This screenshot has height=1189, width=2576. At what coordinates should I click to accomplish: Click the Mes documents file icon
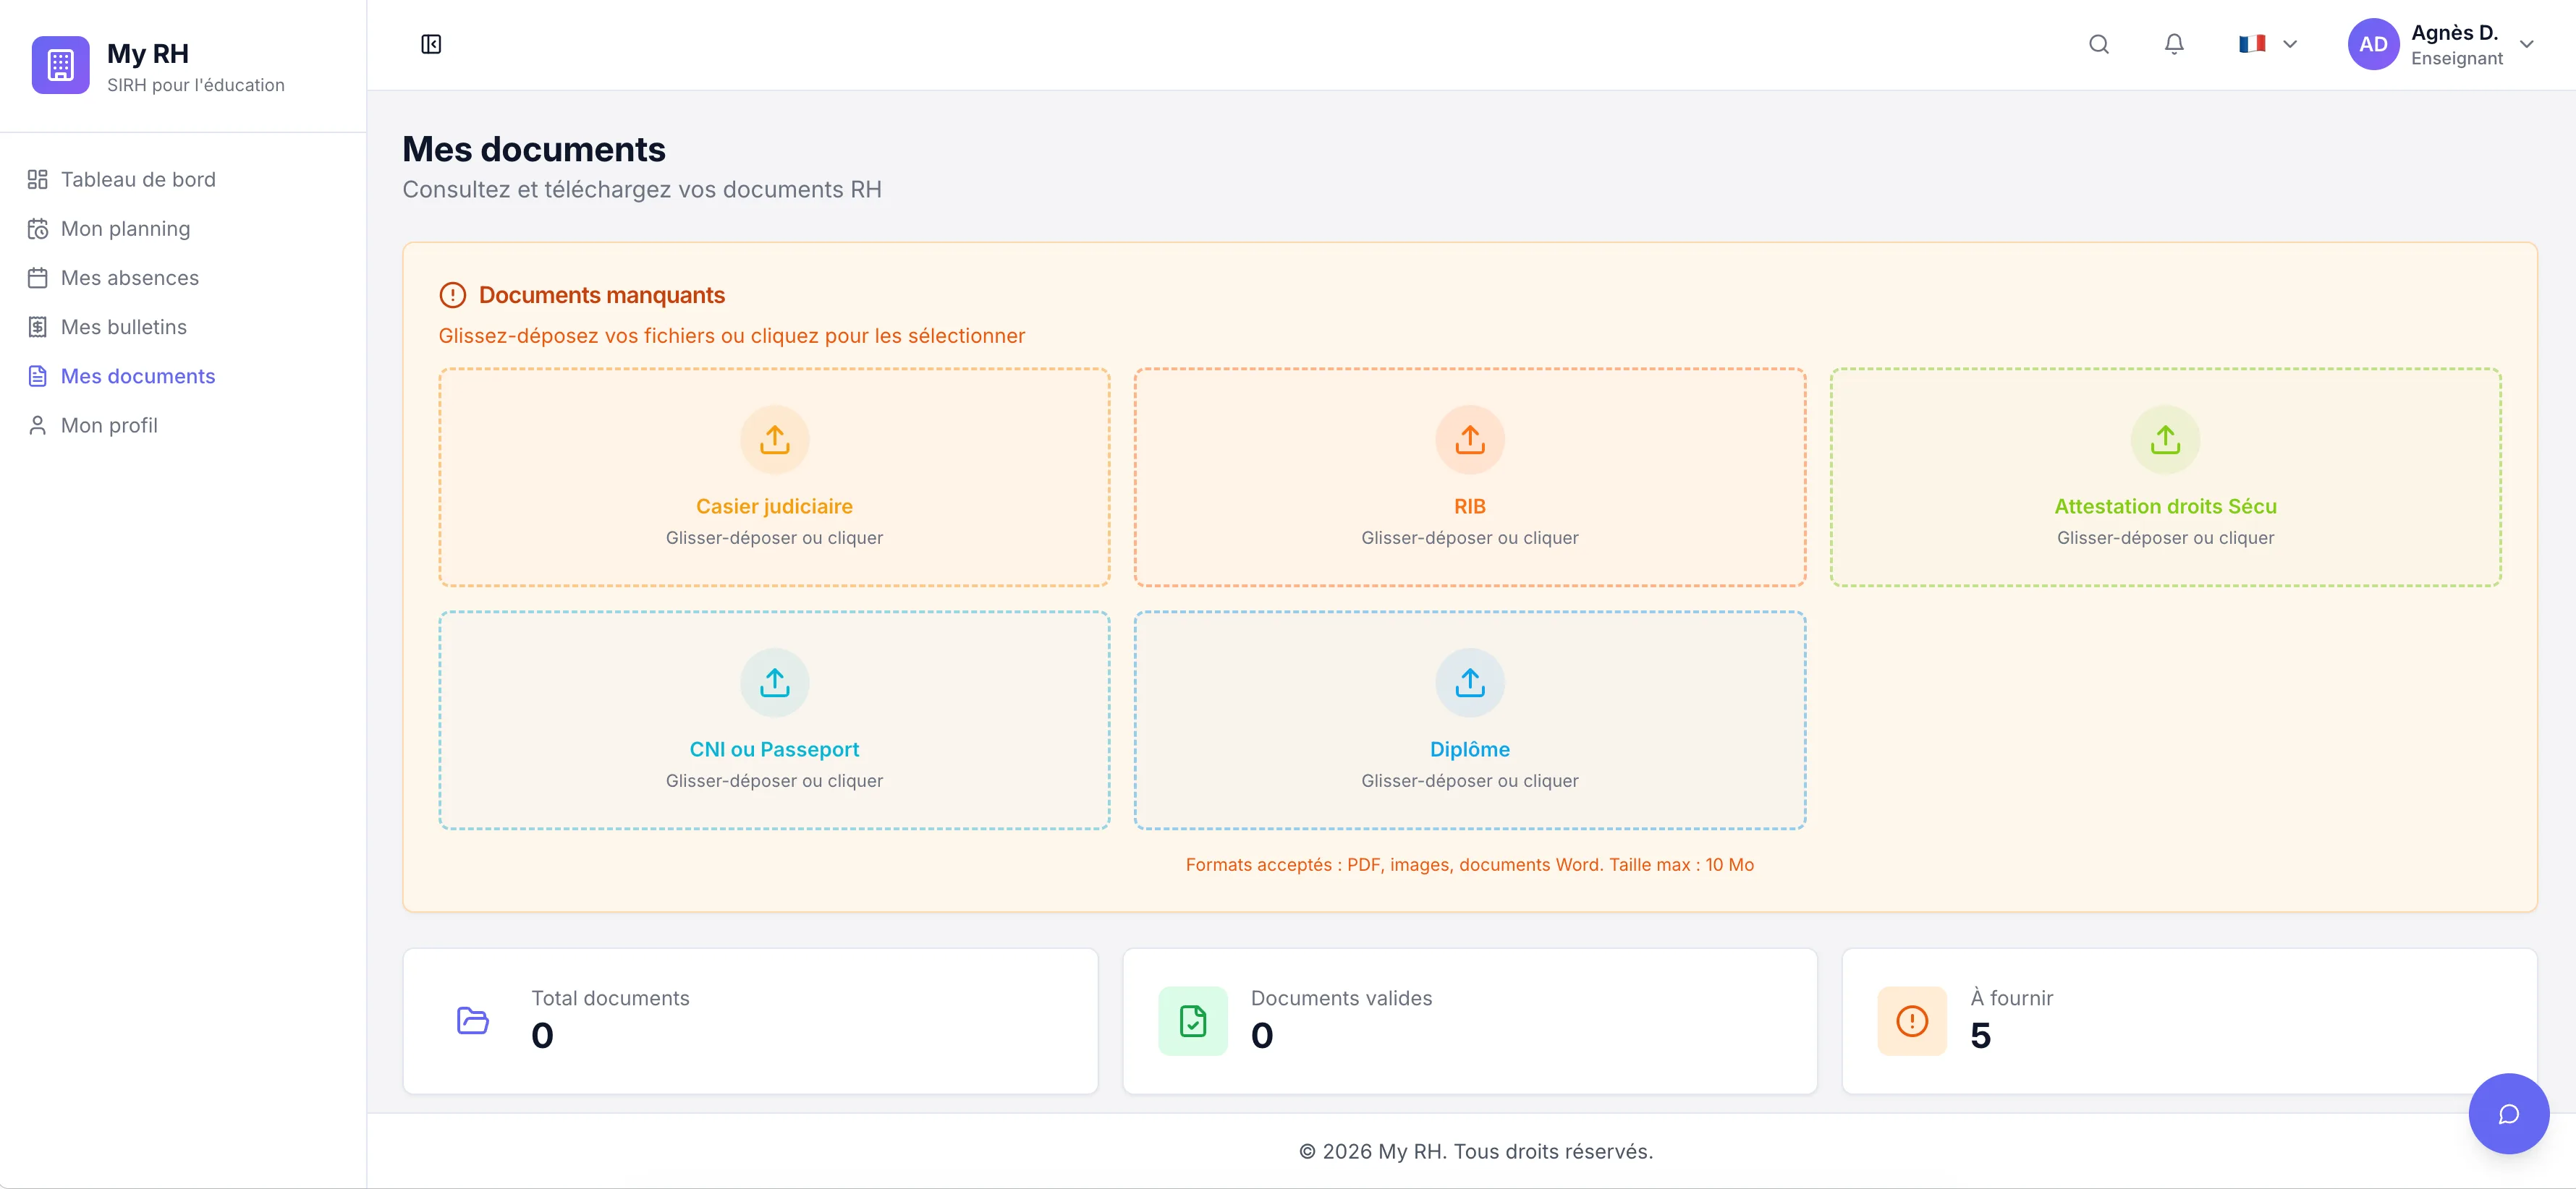pos(37,375)
